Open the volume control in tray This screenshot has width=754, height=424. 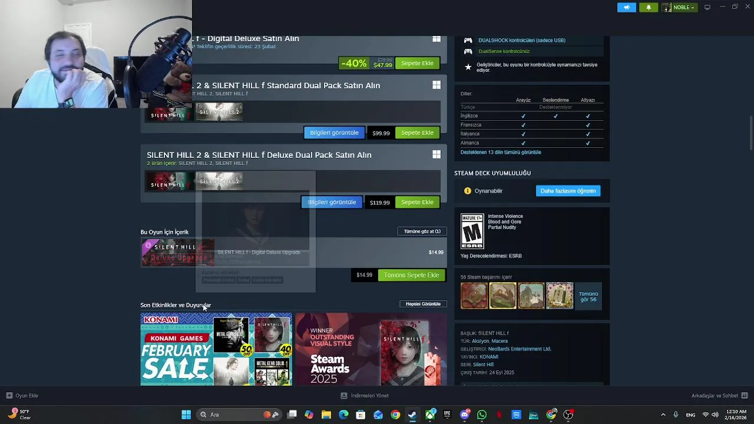(x=715, y=415)
